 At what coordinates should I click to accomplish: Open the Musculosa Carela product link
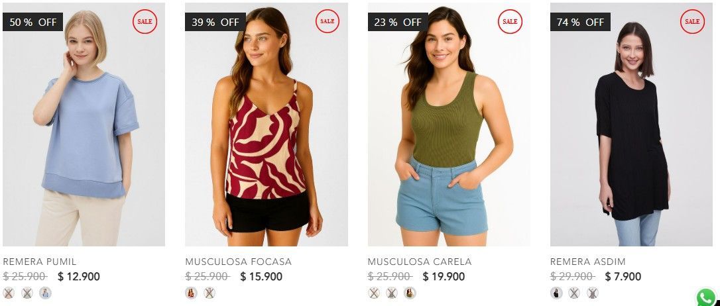419,262
